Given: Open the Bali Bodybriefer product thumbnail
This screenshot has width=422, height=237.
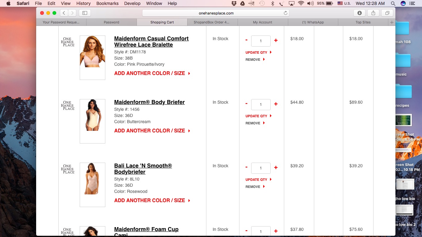Looking at the screenshot, I should pyautogui.click(x=92, y=185).
